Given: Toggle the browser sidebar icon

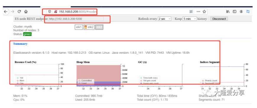Looking at the screenshot, I should point(235,11).
